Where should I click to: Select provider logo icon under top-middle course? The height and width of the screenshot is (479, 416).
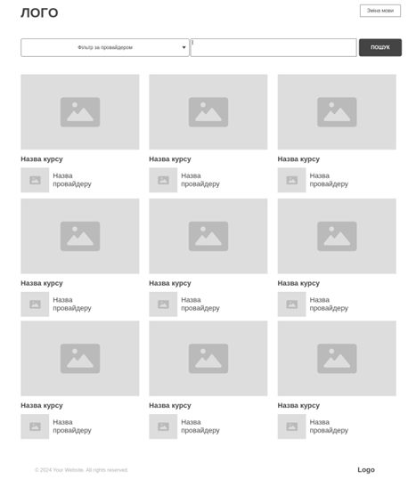163,180
